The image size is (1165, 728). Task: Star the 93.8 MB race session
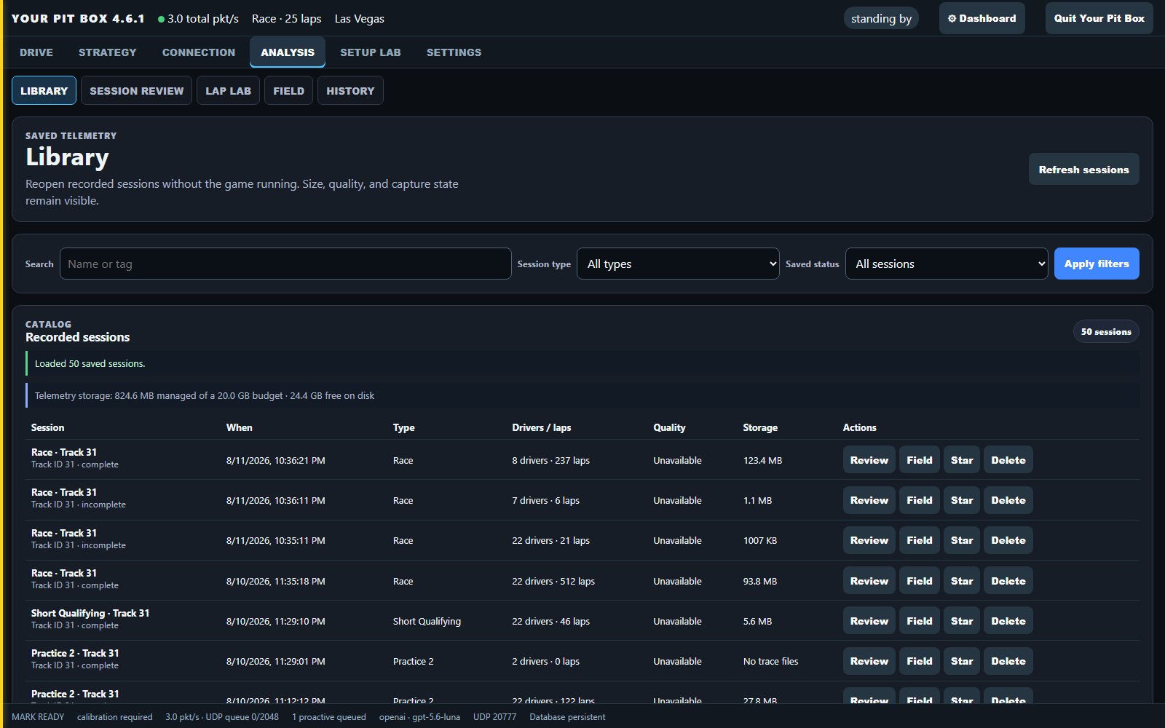(962, 581)
